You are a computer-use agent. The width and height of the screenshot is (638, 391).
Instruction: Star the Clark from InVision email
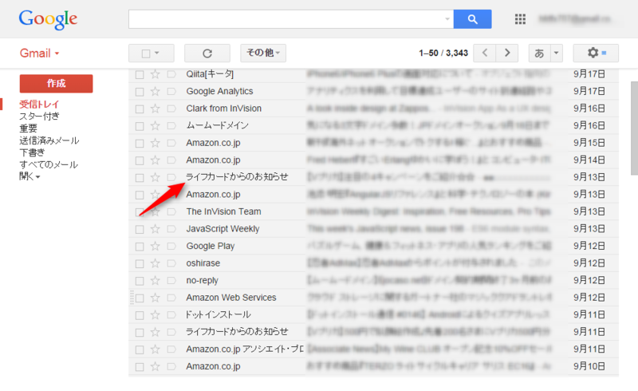click(x=155, y=109)
